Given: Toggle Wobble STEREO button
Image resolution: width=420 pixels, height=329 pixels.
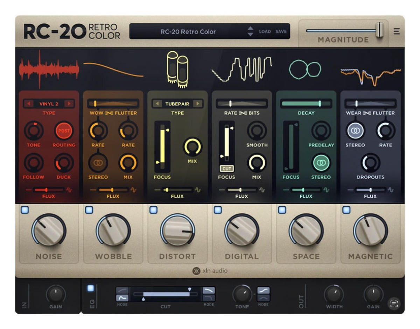Looking at the screenshot, I should click(98, 163).
